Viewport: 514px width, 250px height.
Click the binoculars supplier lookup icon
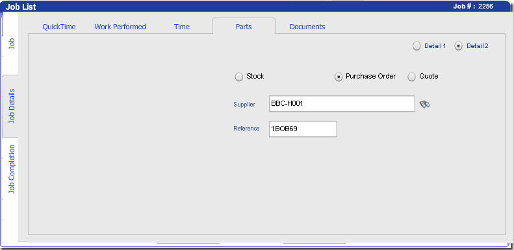[x=425, y=104]
